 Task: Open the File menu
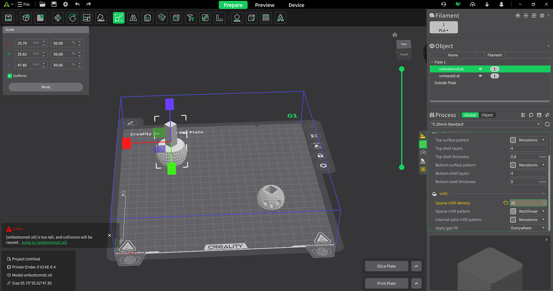click(x=24, y=4)
